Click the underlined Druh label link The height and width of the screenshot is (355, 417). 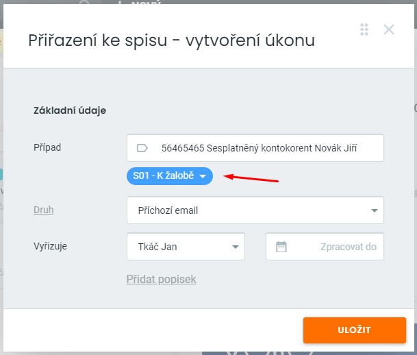[x=43, y=210]
